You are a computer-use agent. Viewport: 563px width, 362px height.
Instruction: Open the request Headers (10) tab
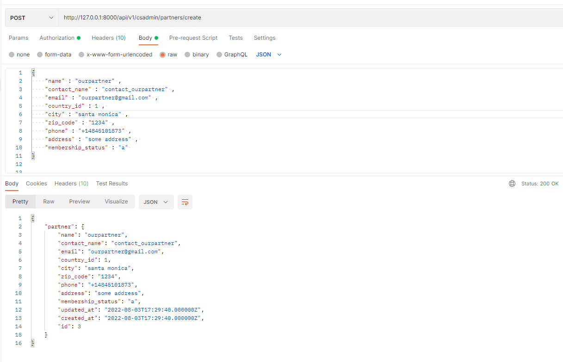(109, 38)
